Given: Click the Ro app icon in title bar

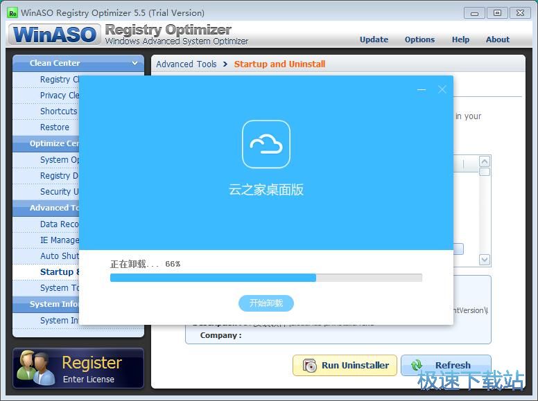Looking at the screenshot, I should point(12,13).
